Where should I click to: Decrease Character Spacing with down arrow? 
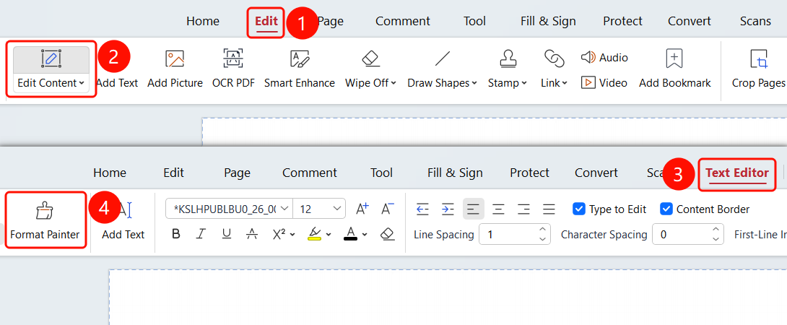(x=716, y=240)
